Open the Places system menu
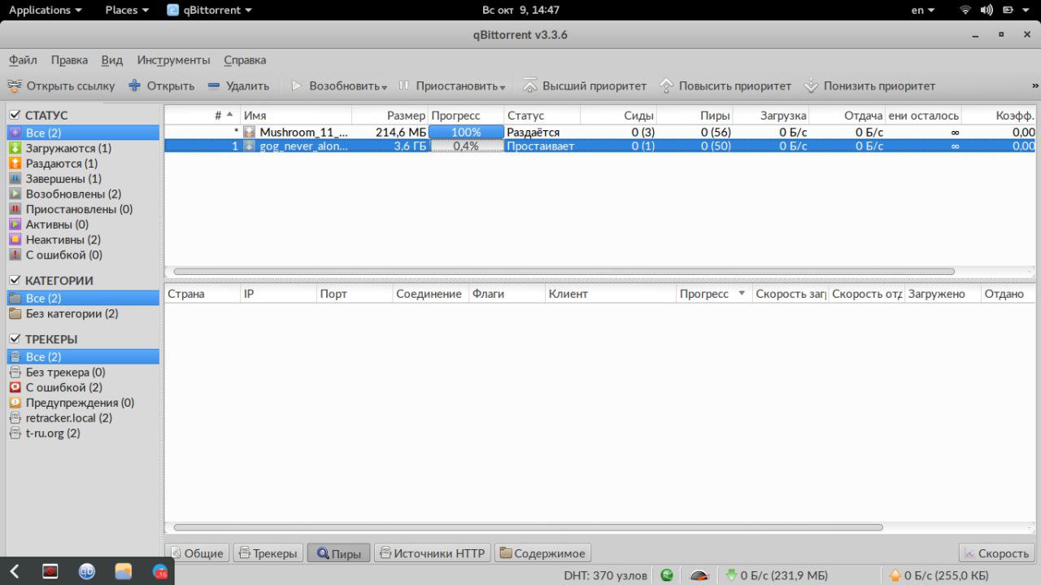This screenshot has height=585, width=1041. (x=127, y=10)
